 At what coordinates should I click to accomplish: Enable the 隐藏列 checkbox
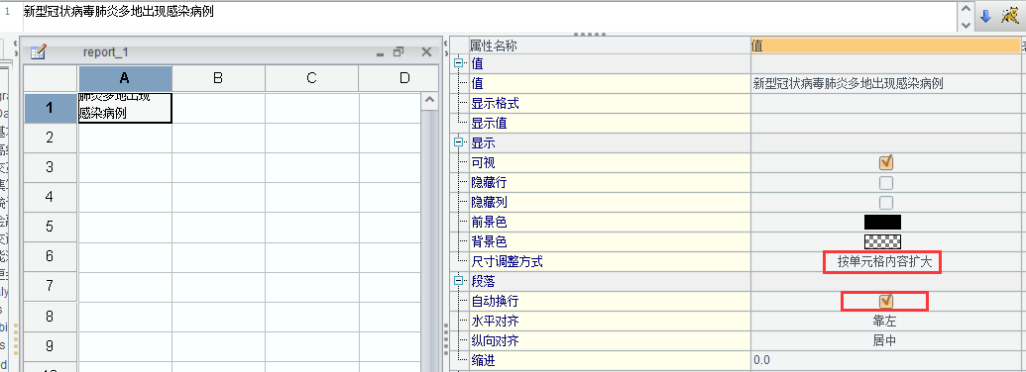click(x=886, y=202)
